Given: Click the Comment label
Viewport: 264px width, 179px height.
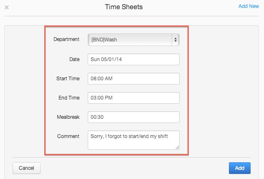Looking at the screenshot, I should click(x=69, y=136).
